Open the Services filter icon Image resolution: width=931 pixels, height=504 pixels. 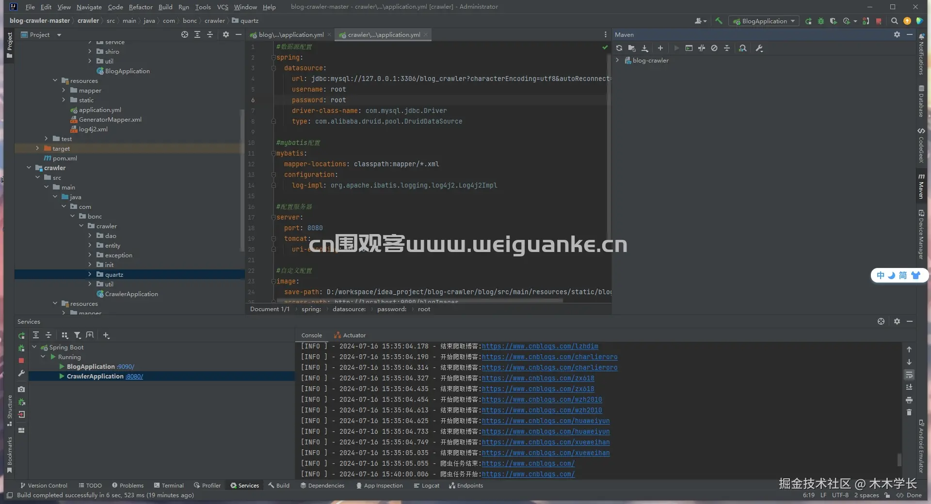coord(77,335)
